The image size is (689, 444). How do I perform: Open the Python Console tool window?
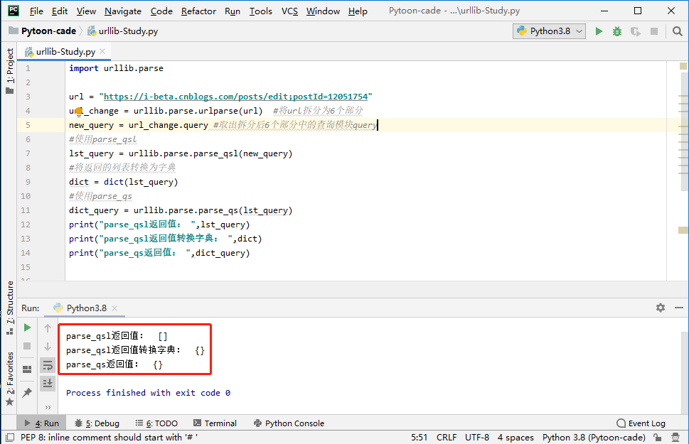pyautogui.click(x=289, y=423)
